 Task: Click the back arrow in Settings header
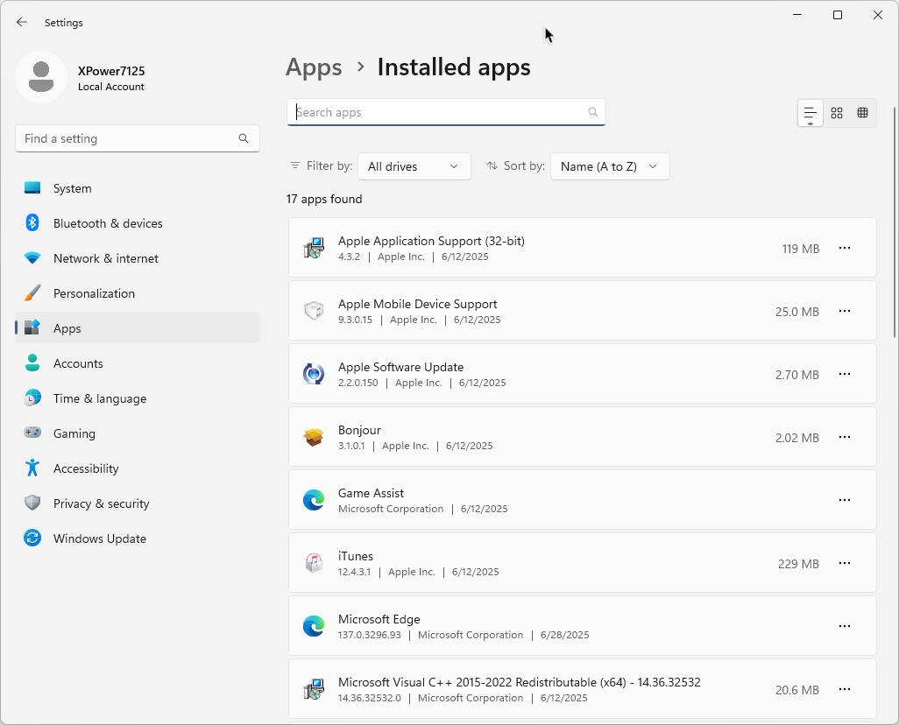pos(22,23)
